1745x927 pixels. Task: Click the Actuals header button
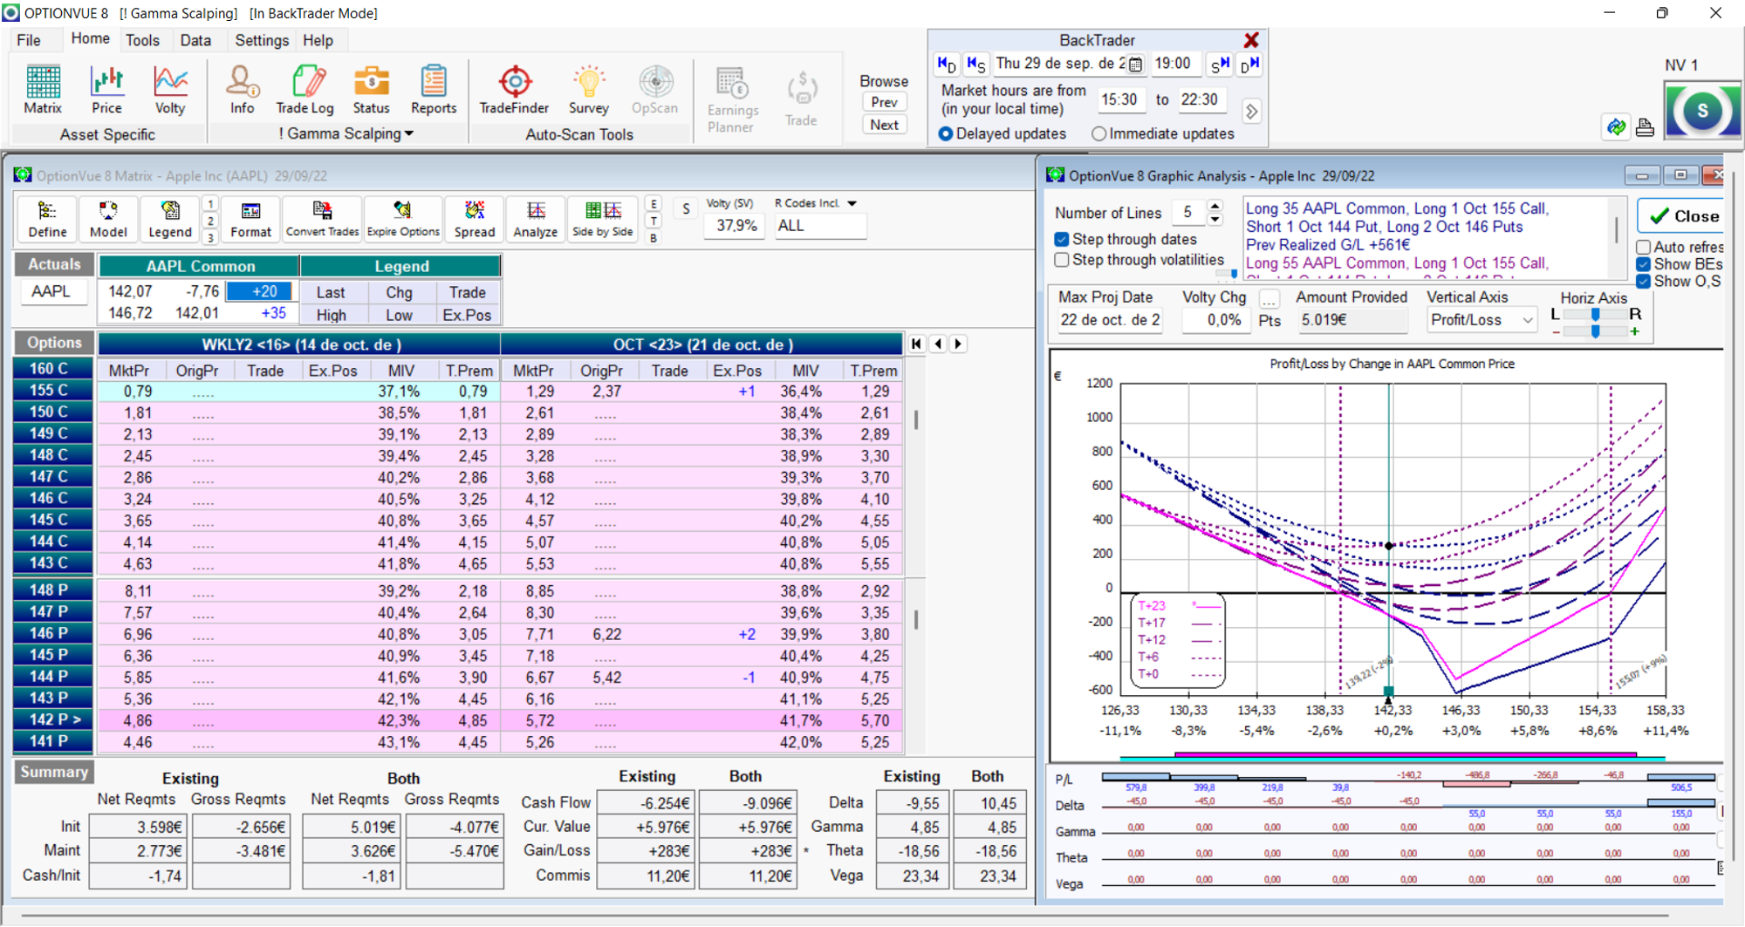[x=54, y=264]
